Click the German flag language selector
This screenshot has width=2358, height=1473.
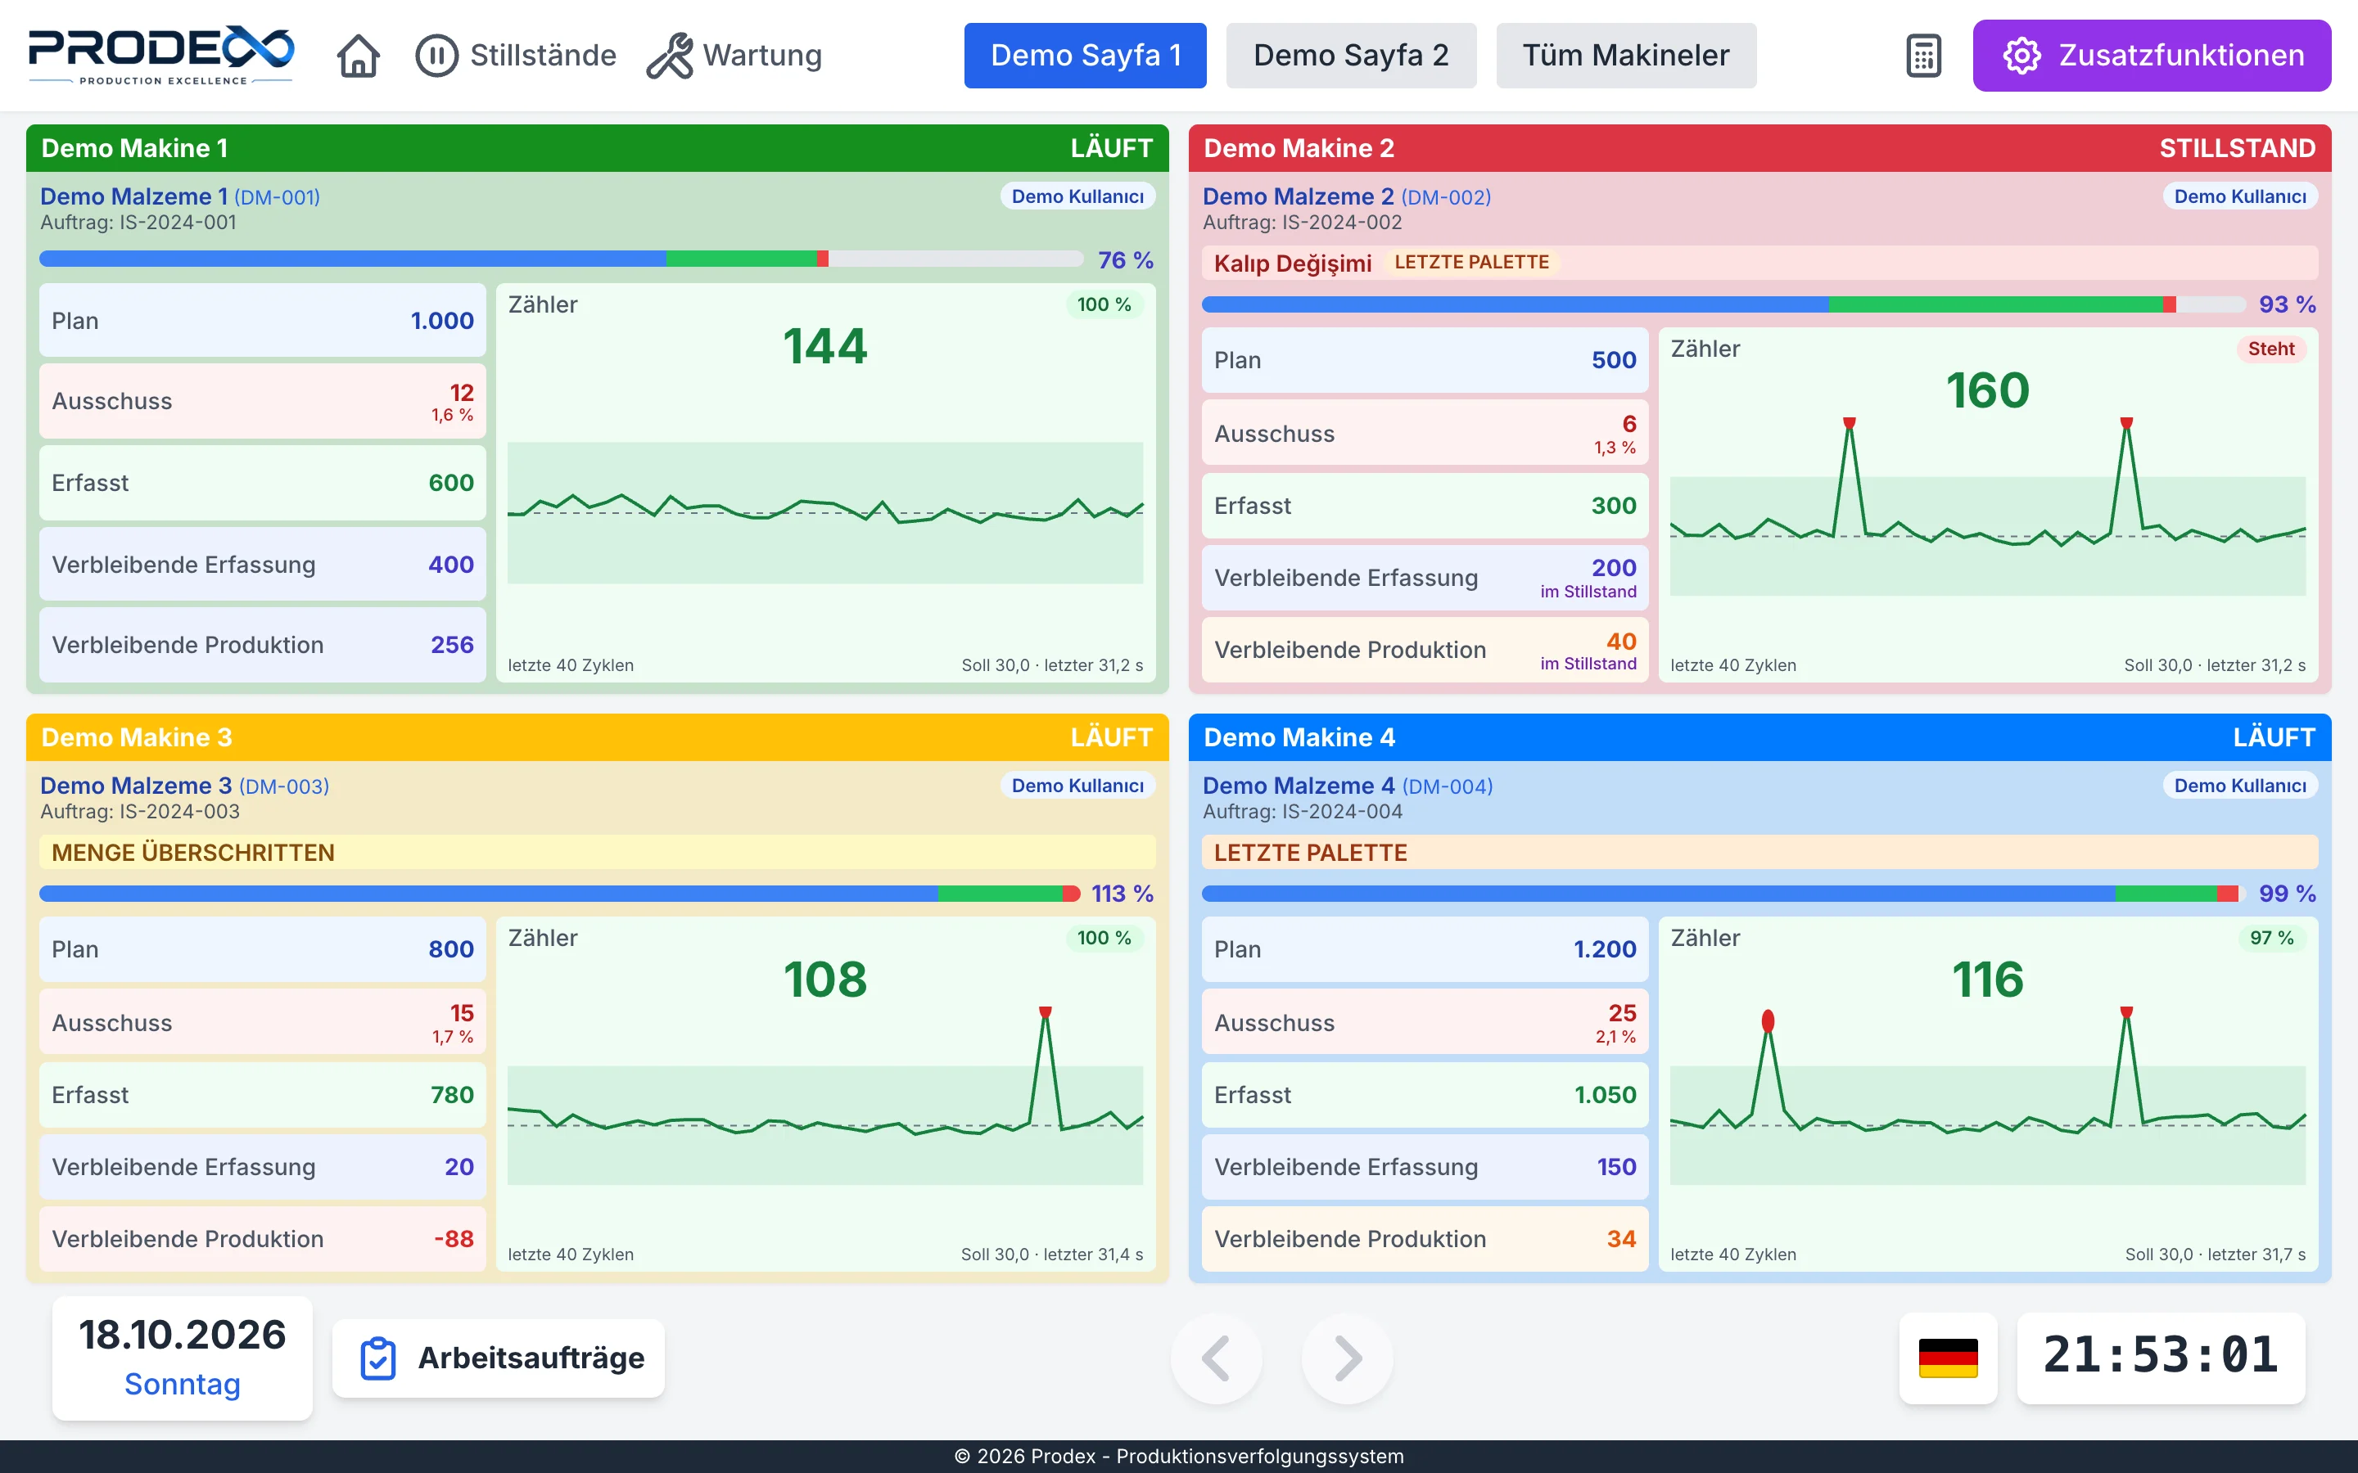1948,1357
